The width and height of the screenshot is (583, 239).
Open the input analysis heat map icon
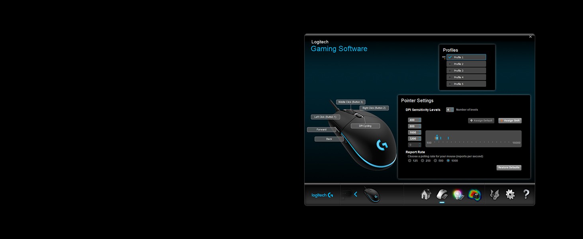click(x=474, y=195)
